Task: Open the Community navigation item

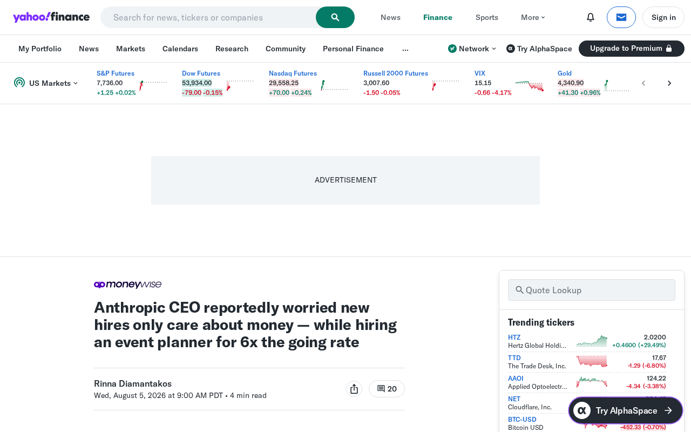Action: (x=286, y=49)
